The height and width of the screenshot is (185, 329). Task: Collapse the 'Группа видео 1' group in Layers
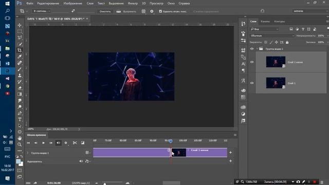[x=257, y=49]
